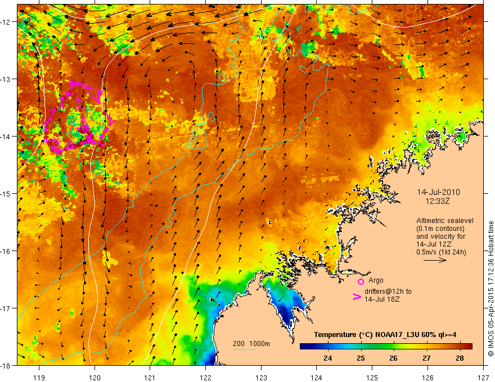Click the temperature color bar
Screen dimensions: 495x382
coord(386,347)
